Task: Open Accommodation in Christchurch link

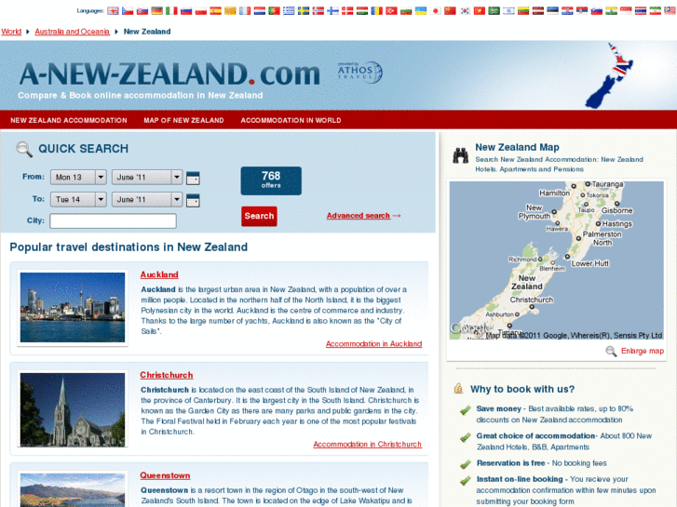Action: (x=368, y=445)
